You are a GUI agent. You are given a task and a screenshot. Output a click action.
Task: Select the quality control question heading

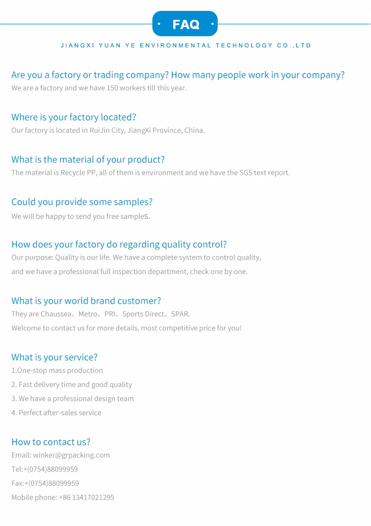[x=119, y=244]
